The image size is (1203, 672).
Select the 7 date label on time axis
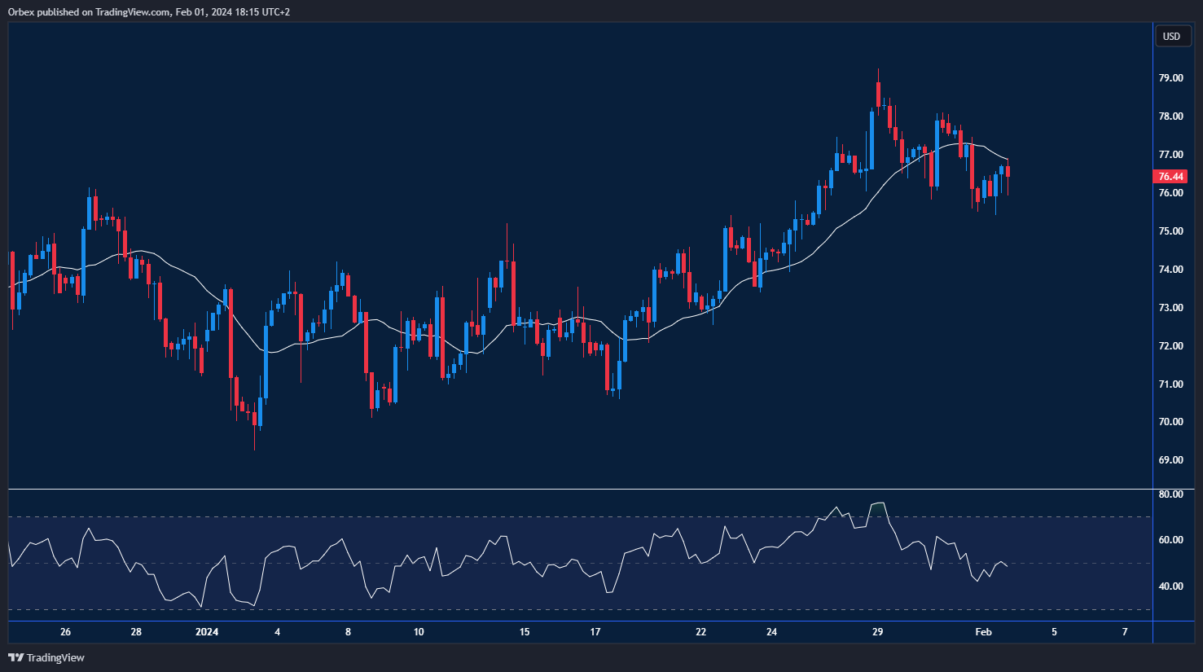point(1125,632)
